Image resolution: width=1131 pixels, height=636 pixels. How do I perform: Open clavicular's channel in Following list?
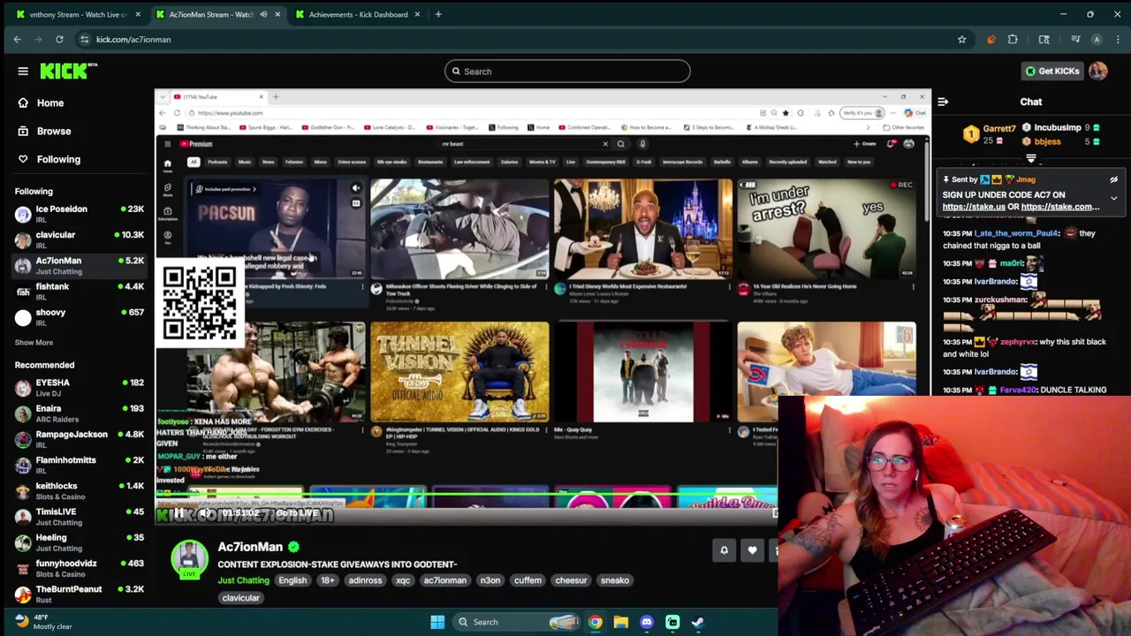click(79, 239)
